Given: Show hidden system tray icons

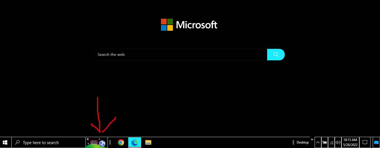Looking at the screenshot, I should click(x=318, y=142).
